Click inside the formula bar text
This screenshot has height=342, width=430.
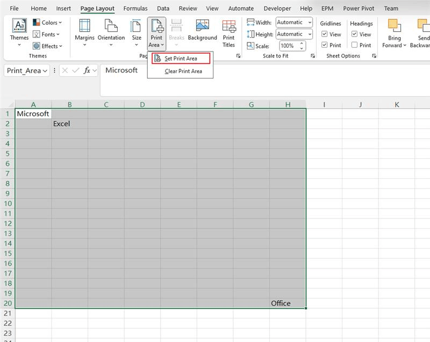coord(121,70)
